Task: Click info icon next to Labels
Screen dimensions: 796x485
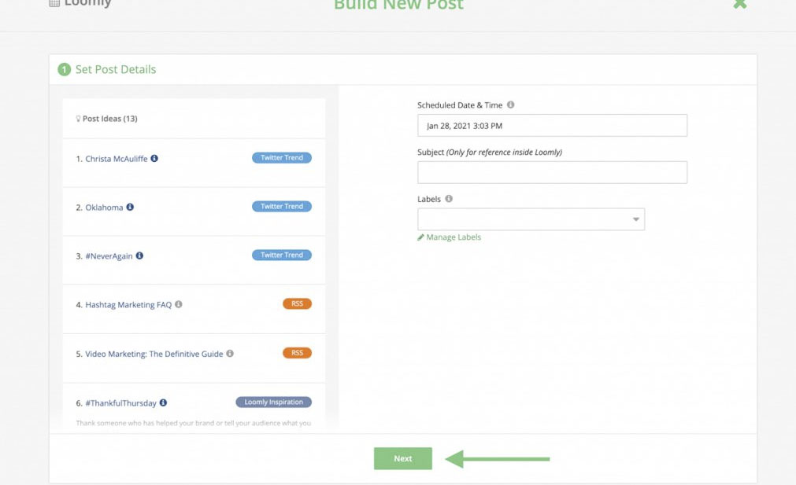Action: click(x=449, y=199)
